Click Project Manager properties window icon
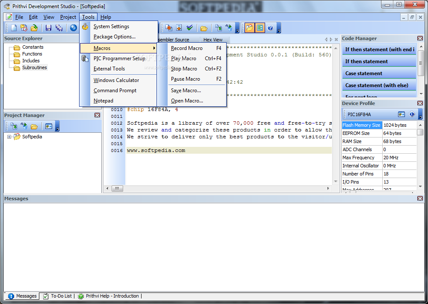This screenshot has width=428, height=304. pyautogui.click(x=49, y=126)
